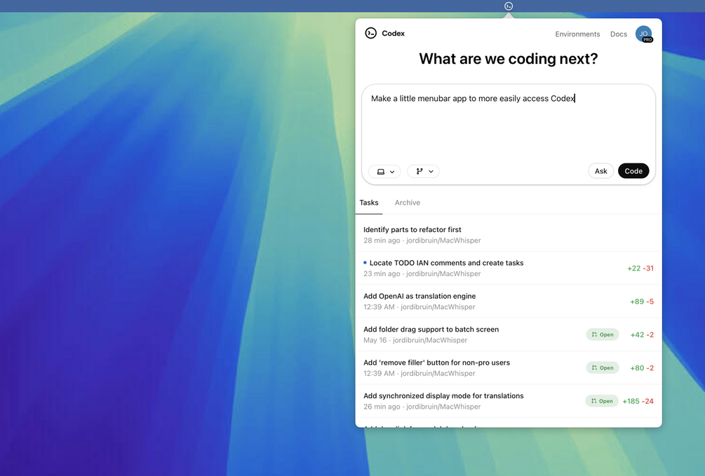This screenshot has height=476, width=705.
Task: Click '23 min ago · jordibruin/MacWhisper' subtitle
Action: (422, 273)
